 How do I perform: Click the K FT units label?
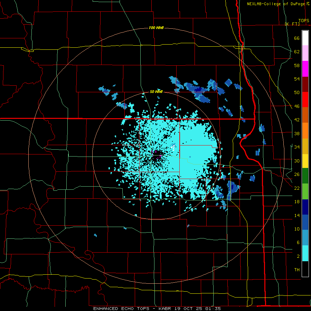point(292,24)
